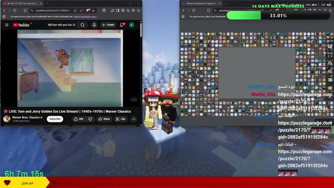Click the empty puzzle assembly board
This screenshot has height=188, width=334.
tap(257, 73)
